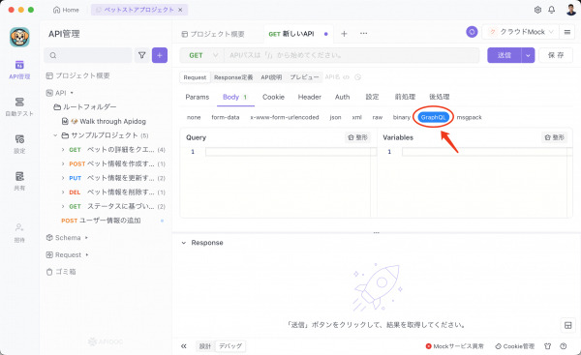581x355 pixels.
Task: Switch to the 前処理 tab
Action: click(x=405, y=97)
